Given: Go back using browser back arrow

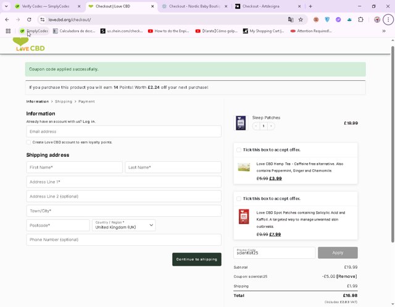Looking at the screenshot, I should (x=7, y=19).
